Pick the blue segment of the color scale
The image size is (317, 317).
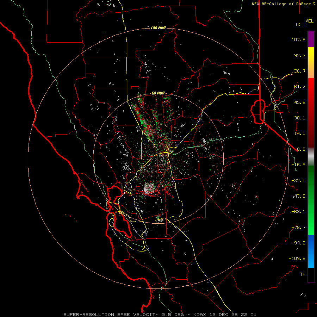311,251
